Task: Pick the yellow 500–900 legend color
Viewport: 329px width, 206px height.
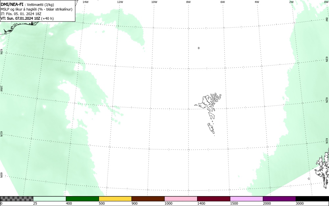Action: pyautogui.click(x=115, y=199)
